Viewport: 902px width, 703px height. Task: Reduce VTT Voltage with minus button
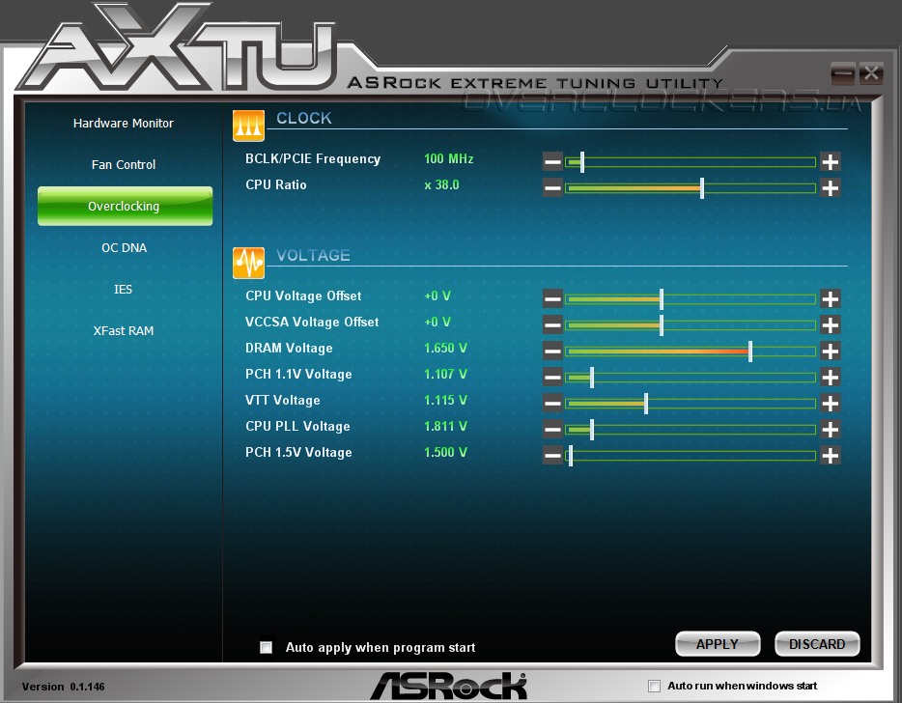(x=552, y=403)
